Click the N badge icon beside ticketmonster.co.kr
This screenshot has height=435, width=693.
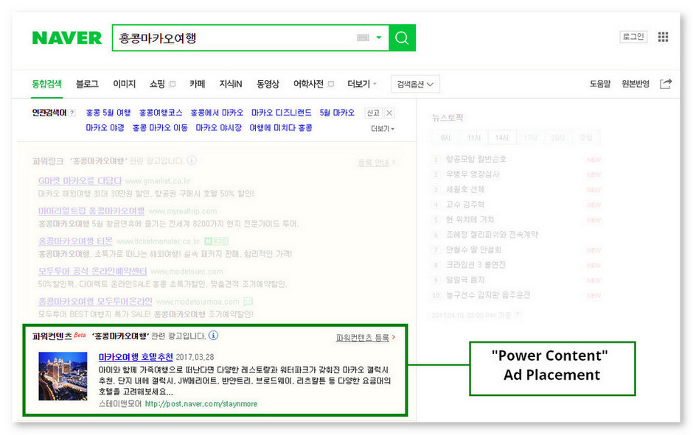(216, 241)
